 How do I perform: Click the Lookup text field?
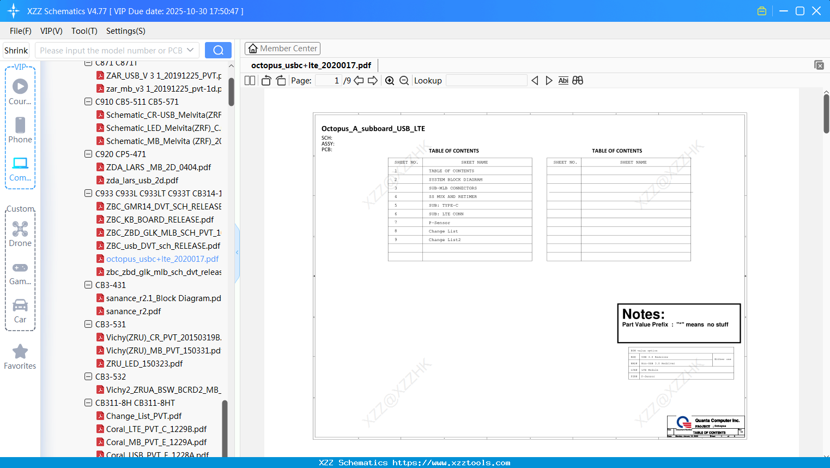coord(487,80)
